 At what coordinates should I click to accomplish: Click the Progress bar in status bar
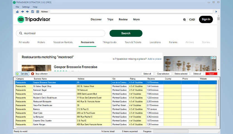coord(171,131)
